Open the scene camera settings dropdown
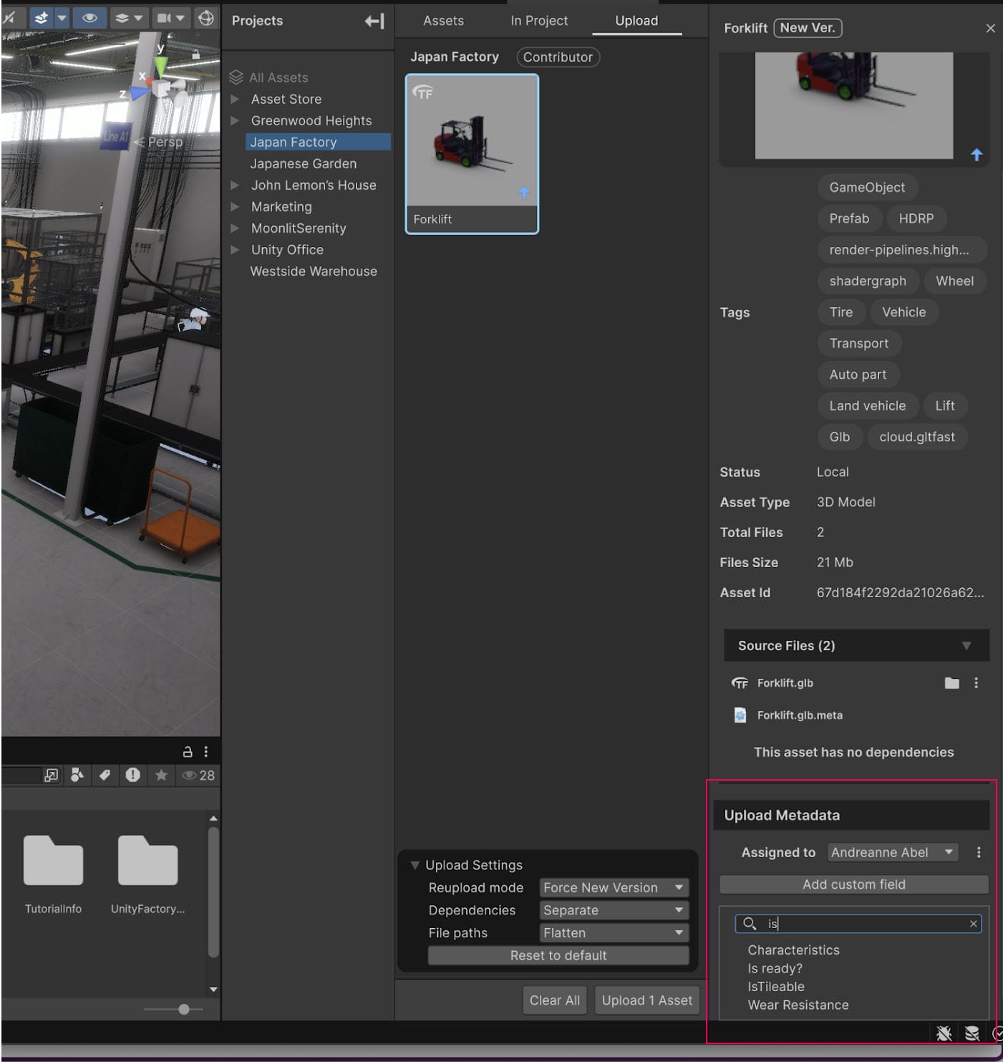This screenshot has width=1003, height=1062. click(x=171, y=18)
